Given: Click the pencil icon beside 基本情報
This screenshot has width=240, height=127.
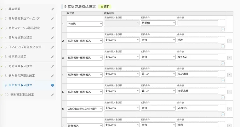Looking at the screenshot, I should [x=53, y=9].
